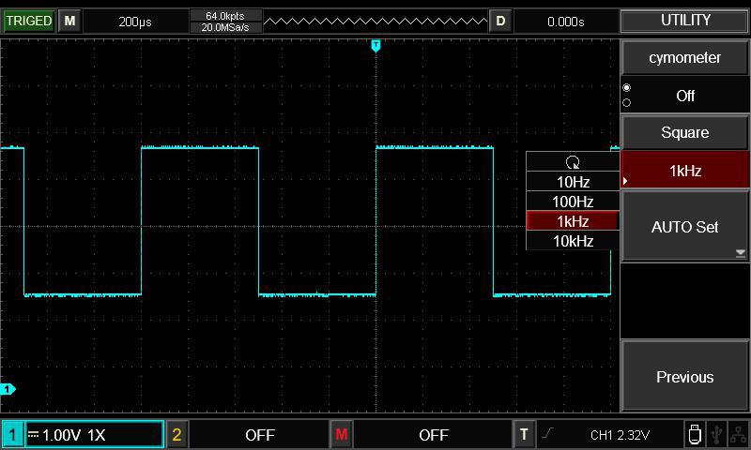Choose 10kHz from frequency list
The image size is (751, 450).
[x=573, y=241]
